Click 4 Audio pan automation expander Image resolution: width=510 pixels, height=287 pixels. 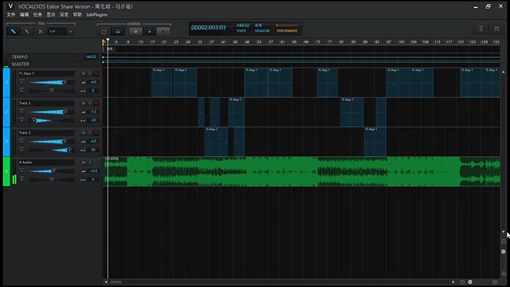(x=22, y=179)
